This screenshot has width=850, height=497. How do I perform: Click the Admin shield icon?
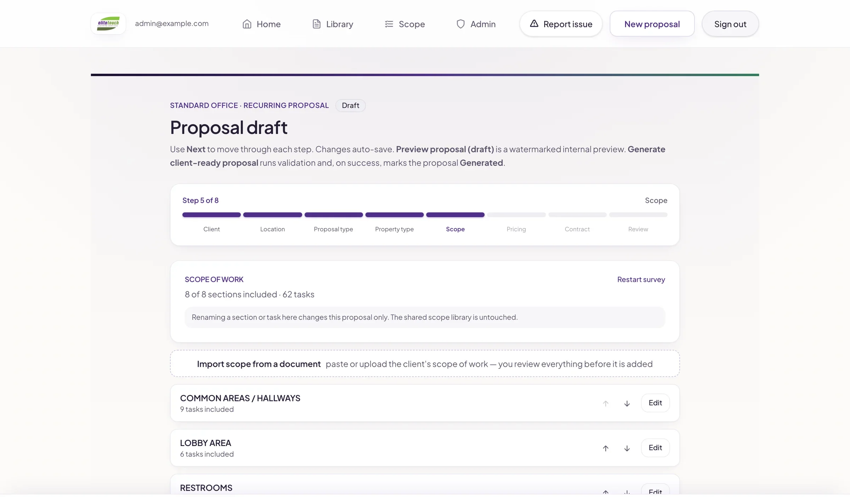click(460, 24)
